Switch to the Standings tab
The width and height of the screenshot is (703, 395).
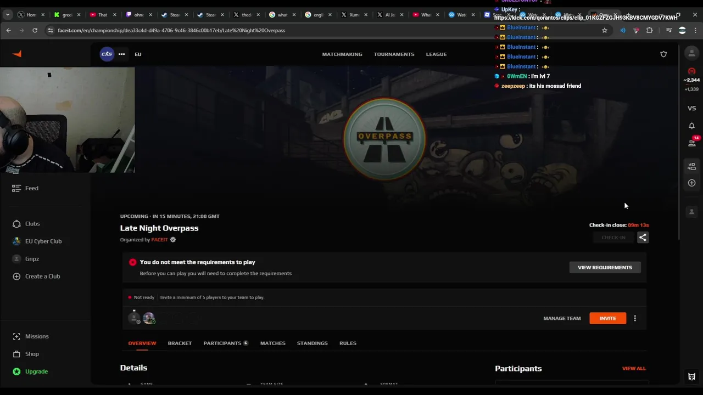point(312,343)
